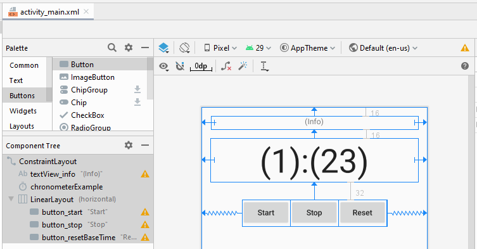Select the (1):(23) chronometer in preview
477x249 pixels.
pos(315,160)
